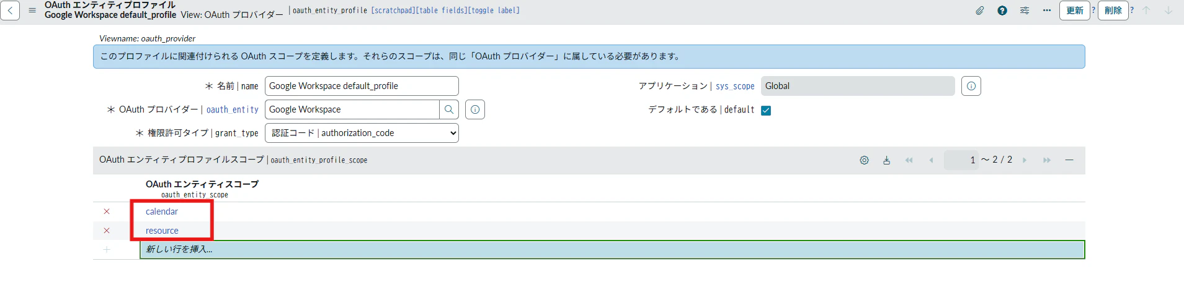Click the question mark beside 更新 button
Viewport: 1184px width, 282px height.
coord(1093,11)
